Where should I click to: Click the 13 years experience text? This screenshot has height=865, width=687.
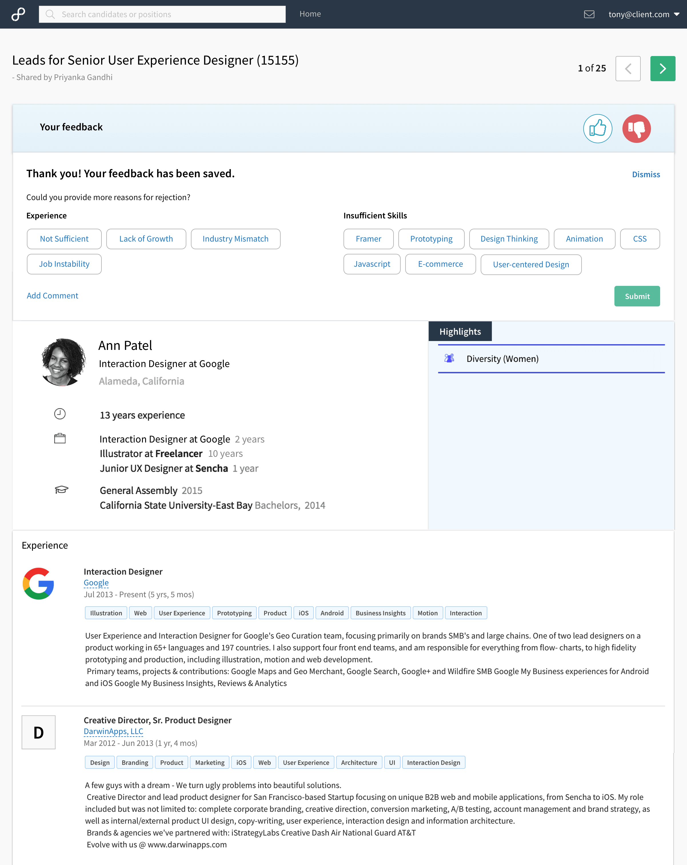[x=142, y=415]
